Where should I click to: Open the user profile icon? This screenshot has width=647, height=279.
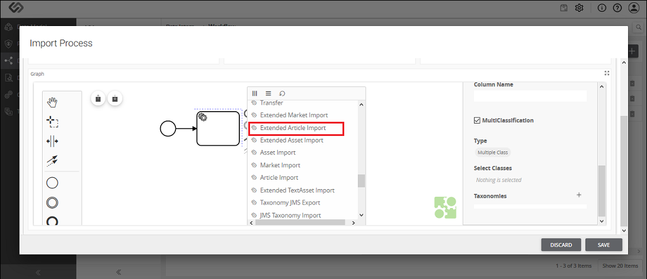[633, 8]
